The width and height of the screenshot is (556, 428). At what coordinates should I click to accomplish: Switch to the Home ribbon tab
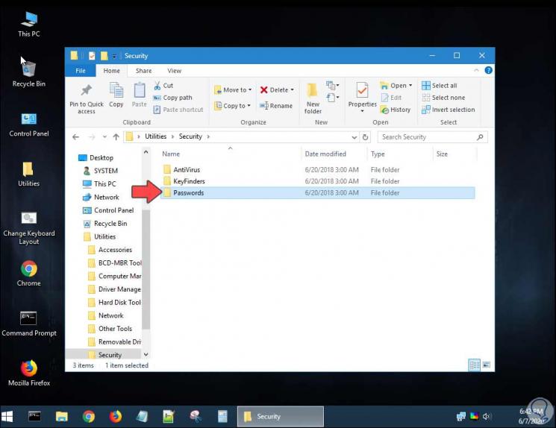coord(111,71)
